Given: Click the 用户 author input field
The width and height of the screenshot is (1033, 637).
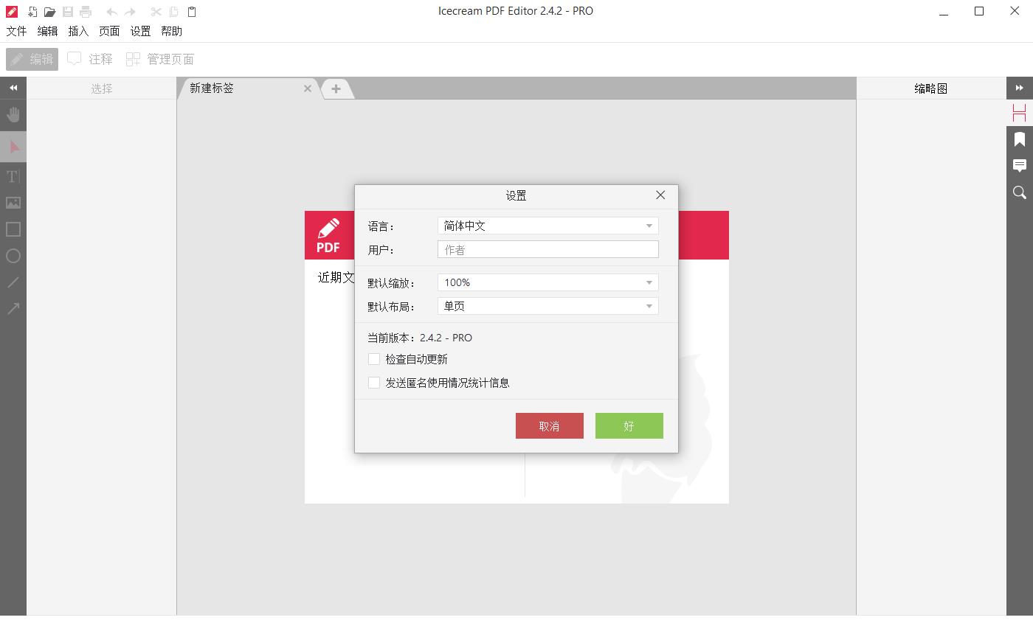Looking at the screenshot, I should [x=547, y=250].
